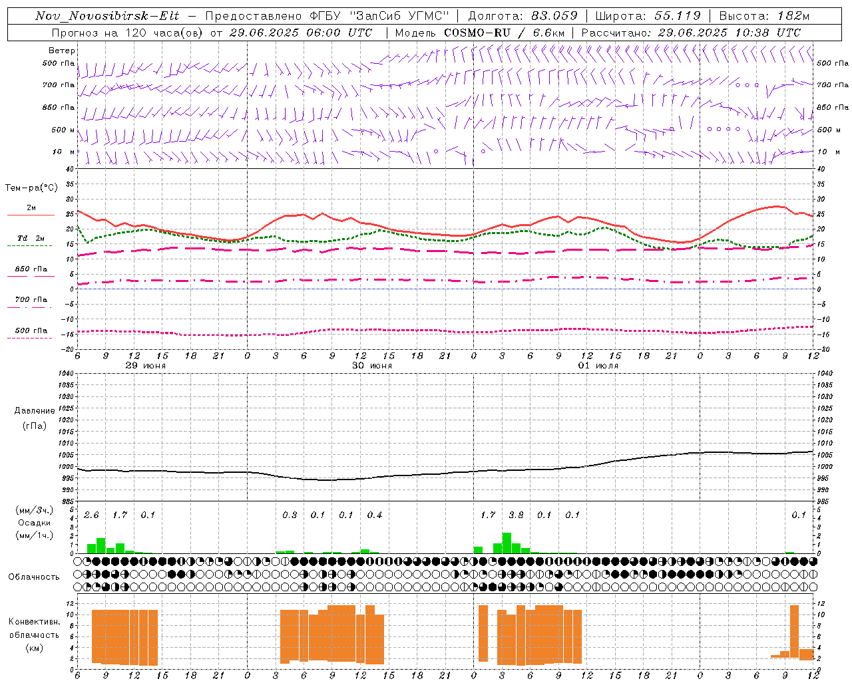This screenshot has height=681, width=852.
Task: Click the Рассчитано: 29.06.2025 10:38 UTC text
Action: (691, 33)
